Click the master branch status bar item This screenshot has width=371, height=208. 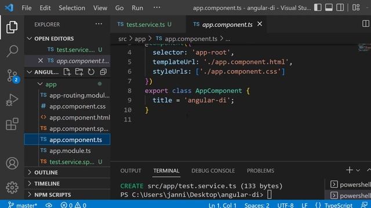[x=23, y=205]
